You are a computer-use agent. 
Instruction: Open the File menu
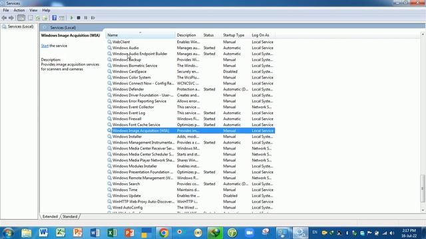click(x=6, y=11)
